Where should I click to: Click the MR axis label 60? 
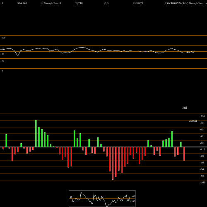point(202,130)
